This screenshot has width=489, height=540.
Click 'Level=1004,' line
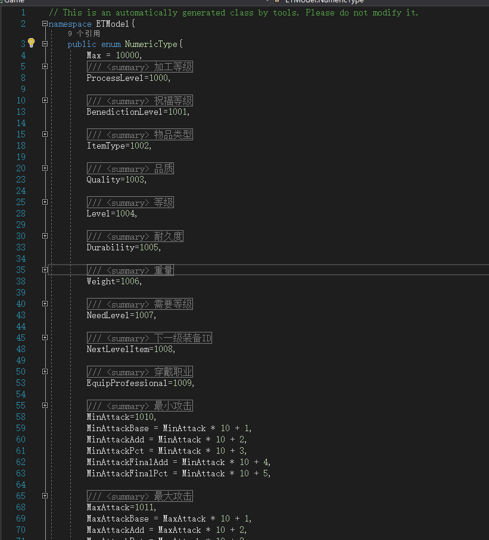[x=112, y=214]
